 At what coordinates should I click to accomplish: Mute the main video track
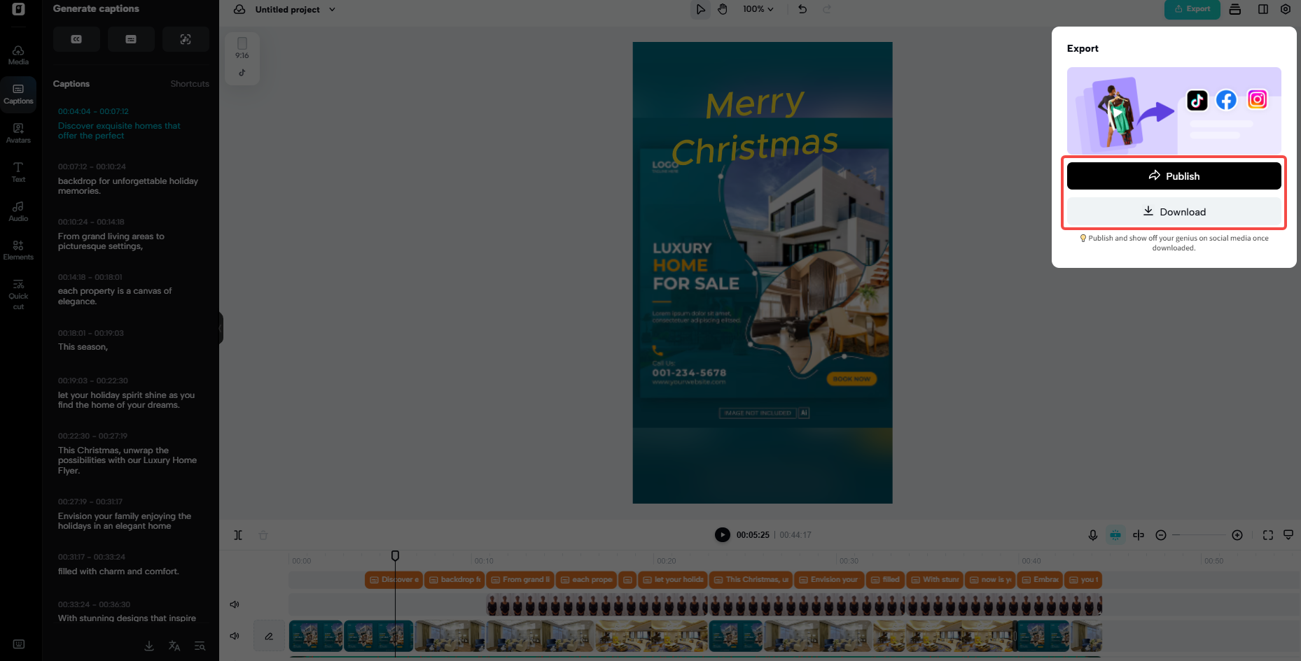(x=235, y=636)
